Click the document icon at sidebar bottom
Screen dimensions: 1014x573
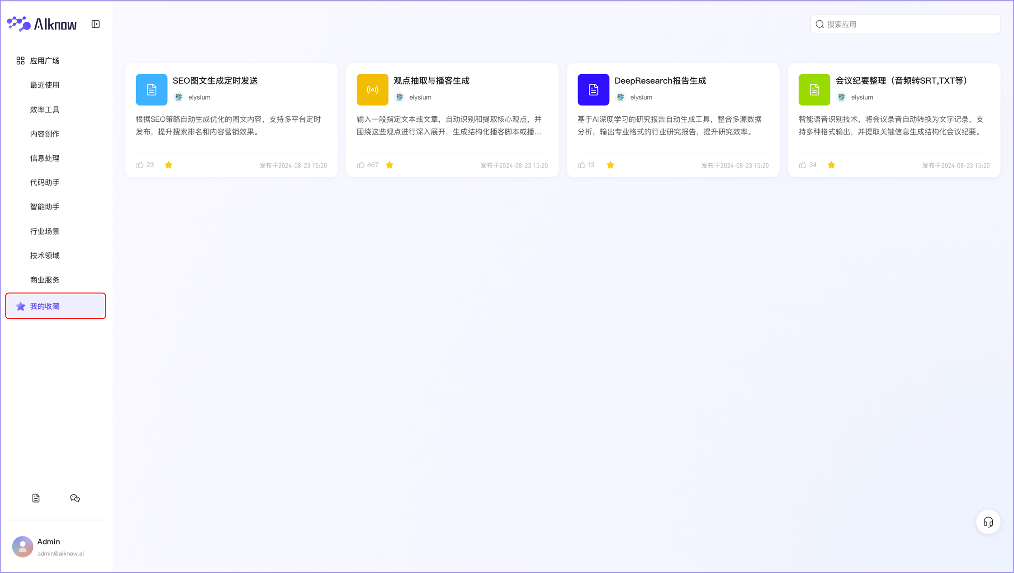pos(36,498)
